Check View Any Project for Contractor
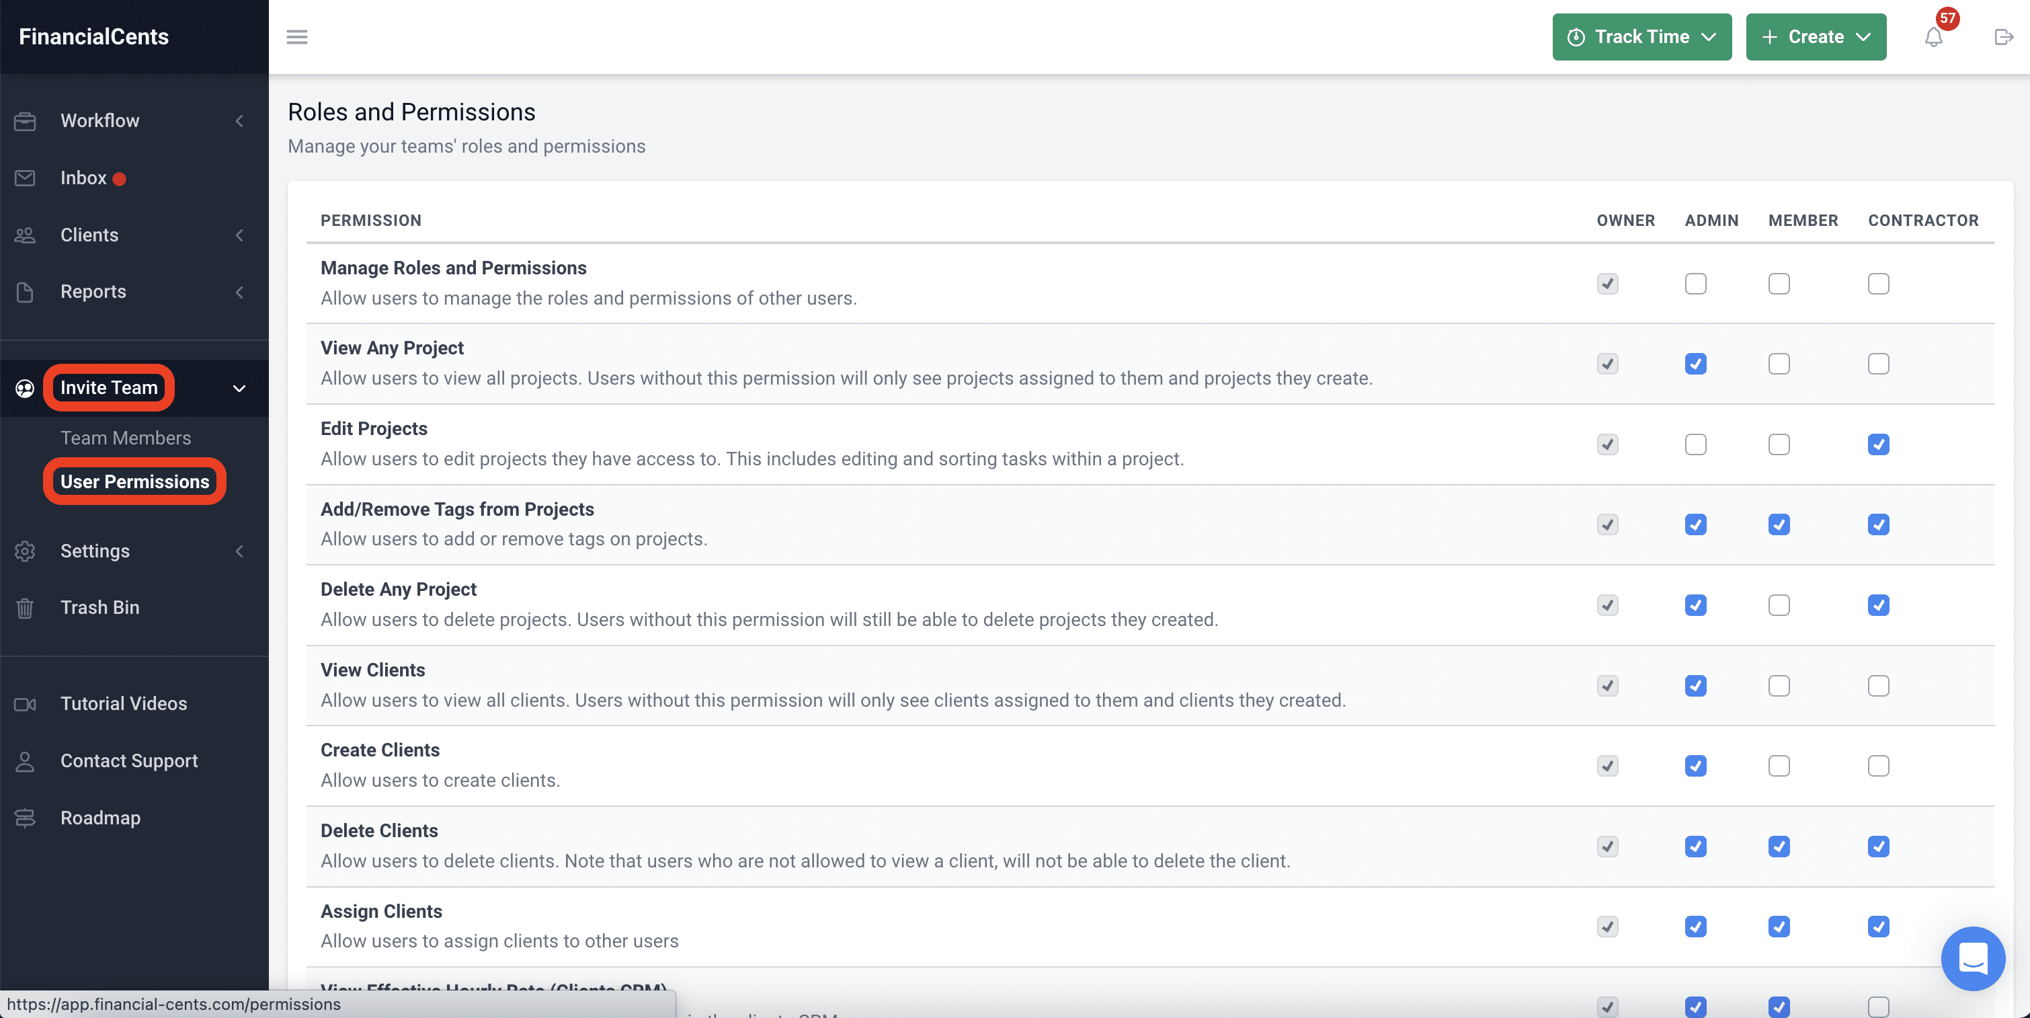 click(x=1878, y=364)
